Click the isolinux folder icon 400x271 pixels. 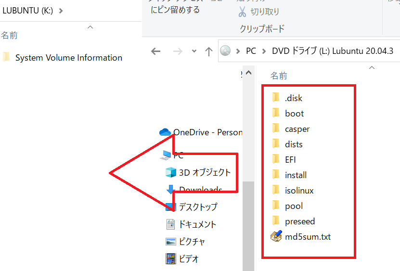[x=276, y=190]
